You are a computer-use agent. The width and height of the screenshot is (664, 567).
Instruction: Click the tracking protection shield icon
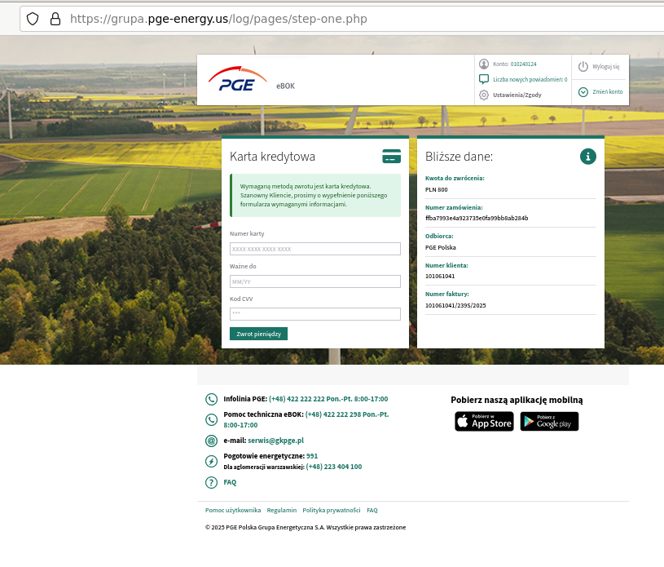point(33,19)
